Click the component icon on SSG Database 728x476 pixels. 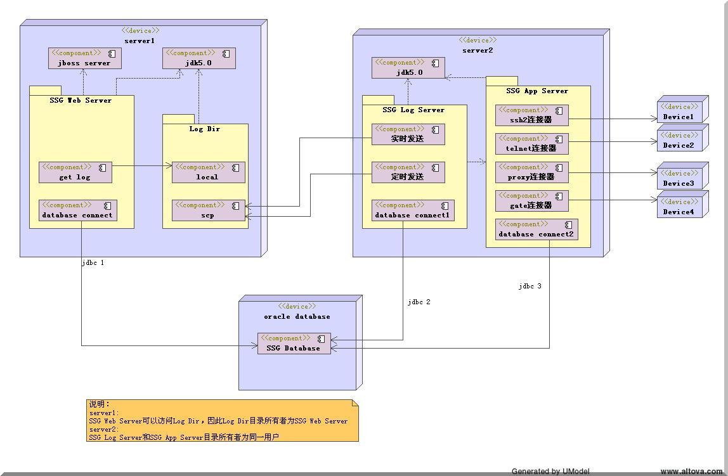tap(322, 338)
